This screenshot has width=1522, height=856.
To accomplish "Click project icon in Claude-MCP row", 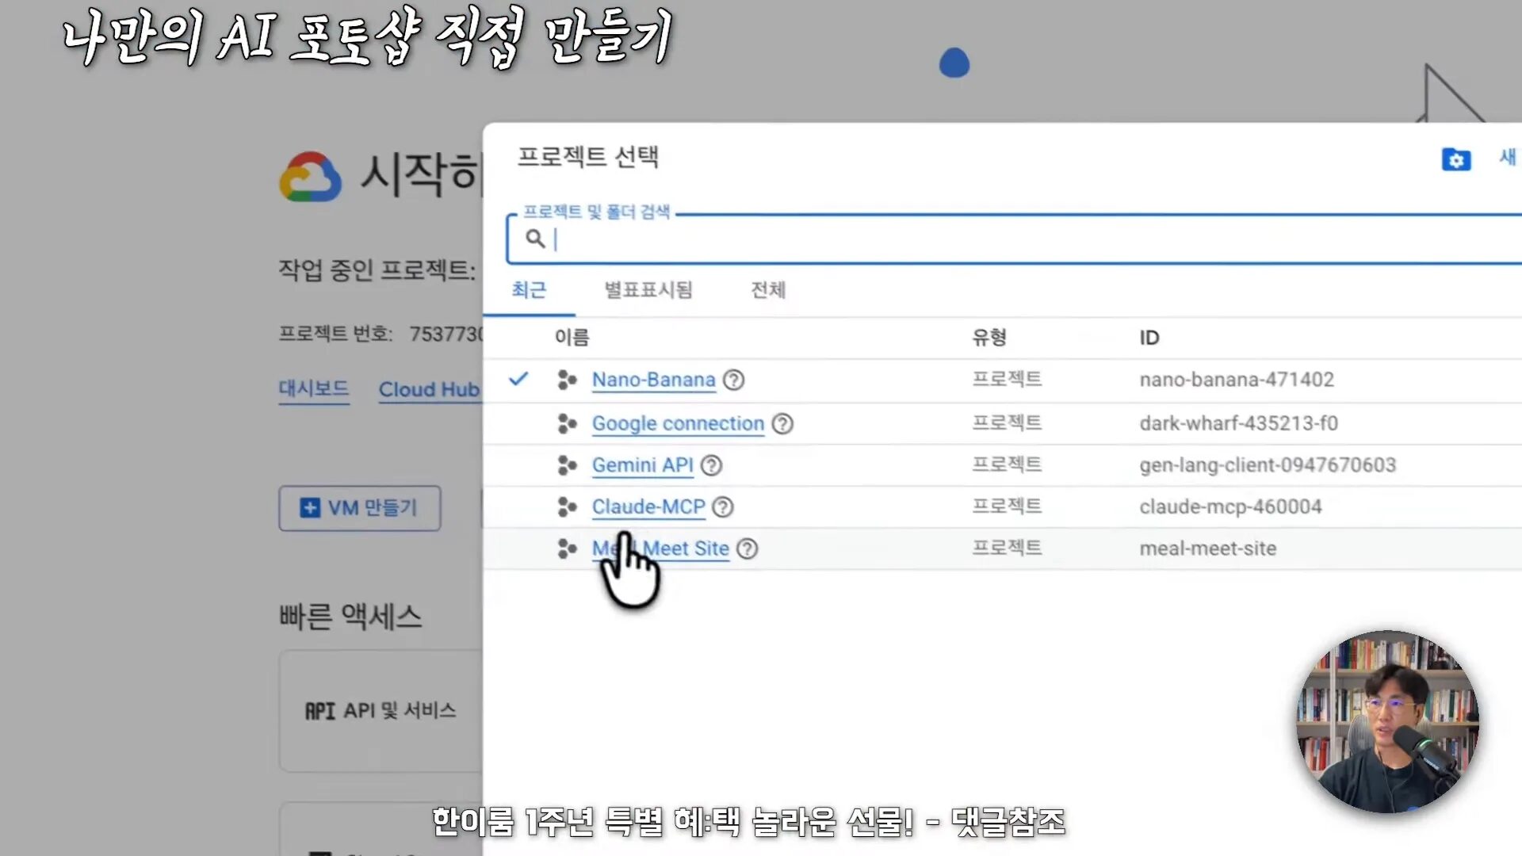I will point(567,506).
